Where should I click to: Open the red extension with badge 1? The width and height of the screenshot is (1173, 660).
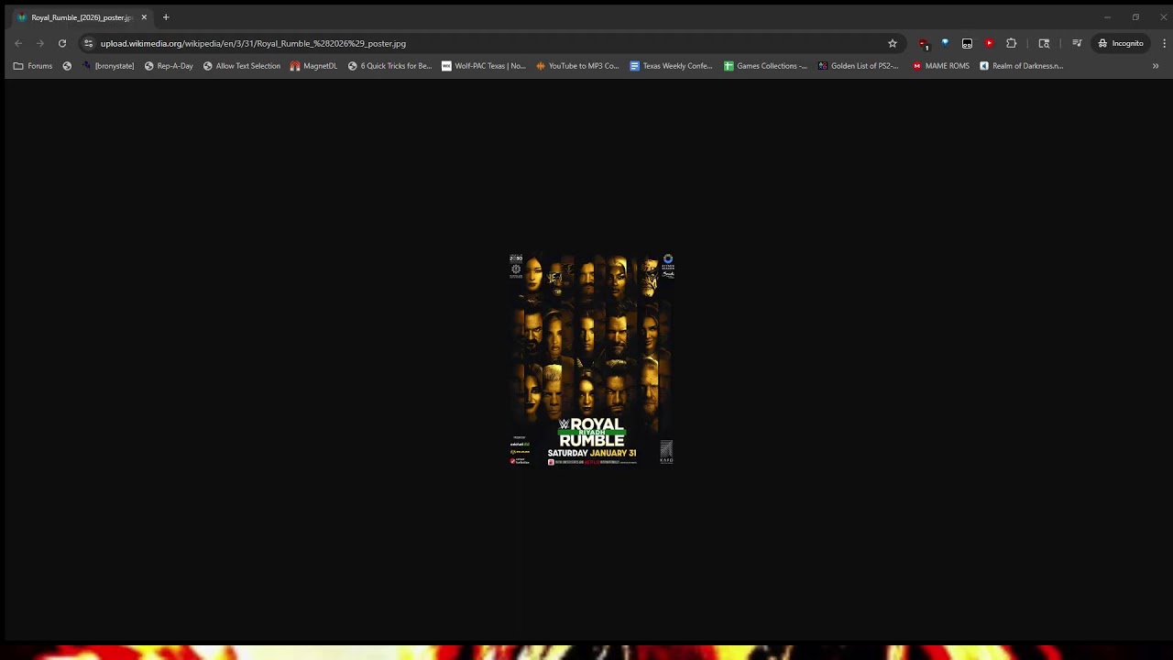click(923, 43)
